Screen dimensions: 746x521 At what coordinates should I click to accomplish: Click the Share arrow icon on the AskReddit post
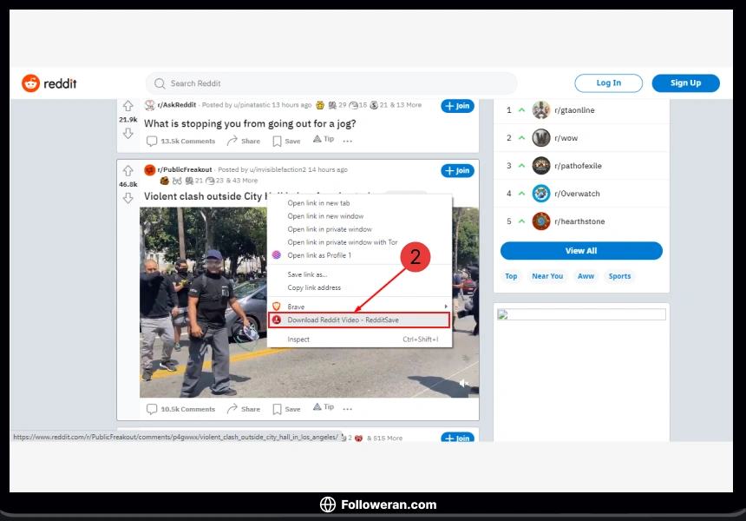pyautogui.click(x=232, y=140)
